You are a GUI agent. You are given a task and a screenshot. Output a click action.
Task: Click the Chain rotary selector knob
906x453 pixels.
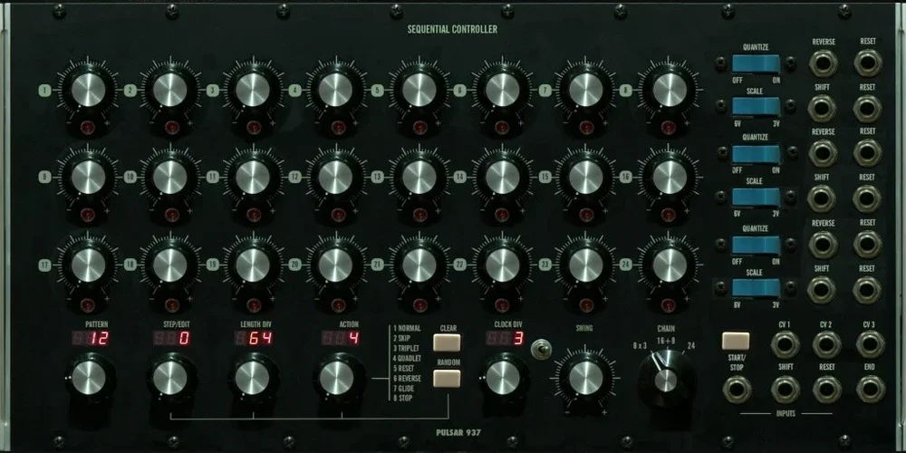click(666, 379)
